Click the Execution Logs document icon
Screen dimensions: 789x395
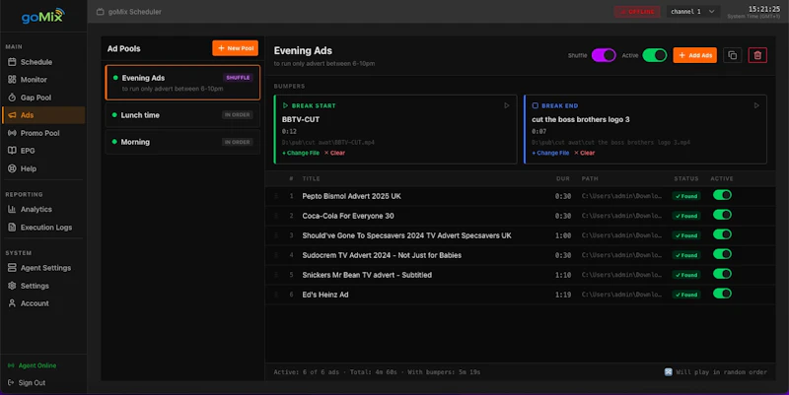(12, 228)
